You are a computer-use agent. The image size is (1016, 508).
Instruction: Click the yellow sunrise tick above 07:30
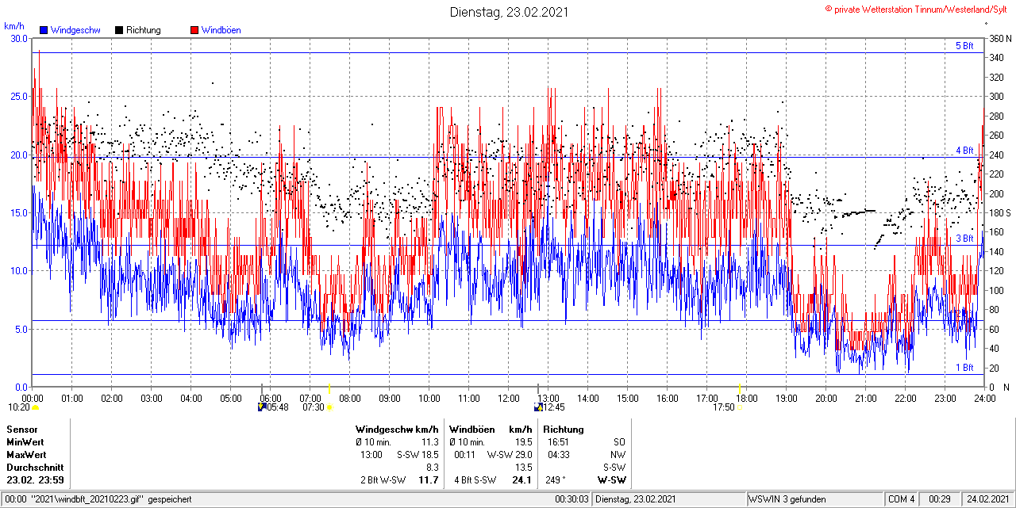coord(329,388)
